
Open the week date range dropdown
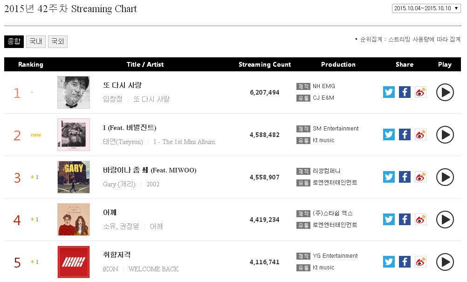tap(426, 8)
